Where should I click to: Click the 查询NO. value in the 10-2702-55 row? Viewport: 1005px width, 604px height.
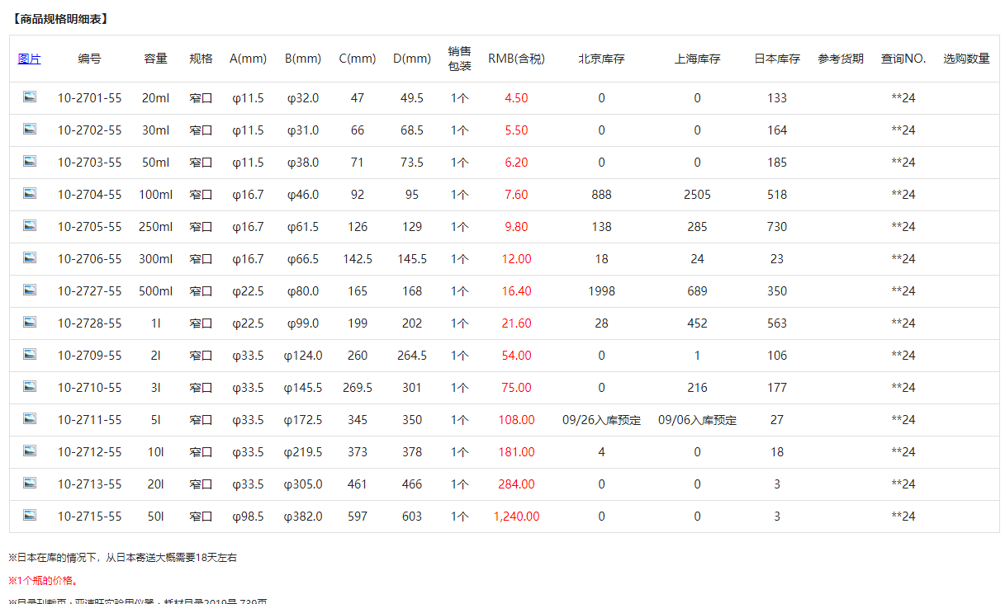pos(903,130)
